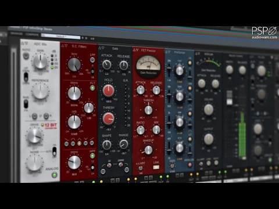
Task: Move ADC 90s module up with triangle
Action: (x=23, y=44)
